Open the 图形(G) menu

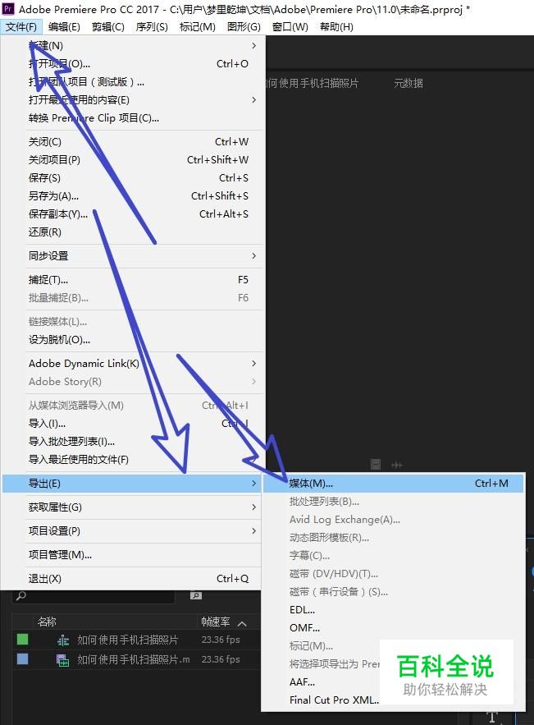(244, 27)
